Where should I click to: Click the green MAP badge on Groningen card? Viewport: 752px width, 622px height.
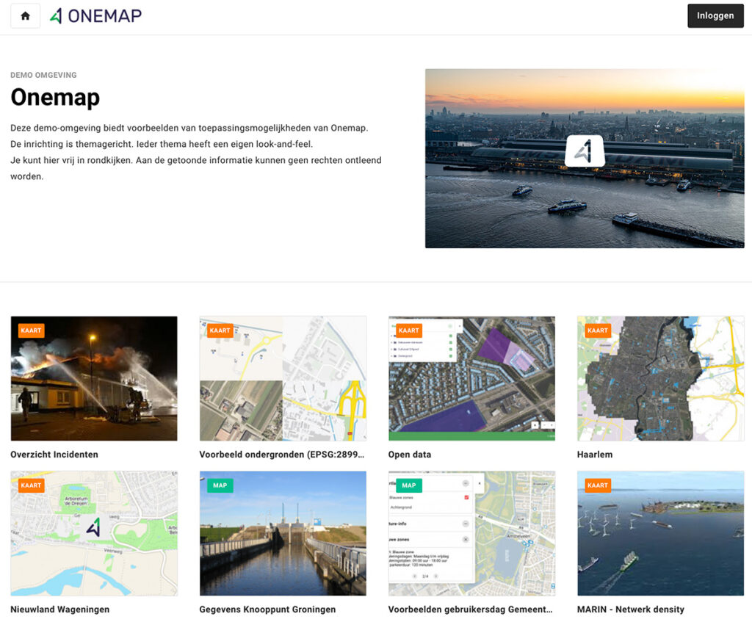[220, 485]
